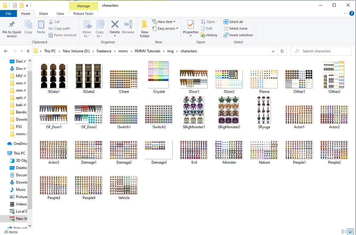
Task: Click the Properties checkmark icon
Action: (191, 24)
